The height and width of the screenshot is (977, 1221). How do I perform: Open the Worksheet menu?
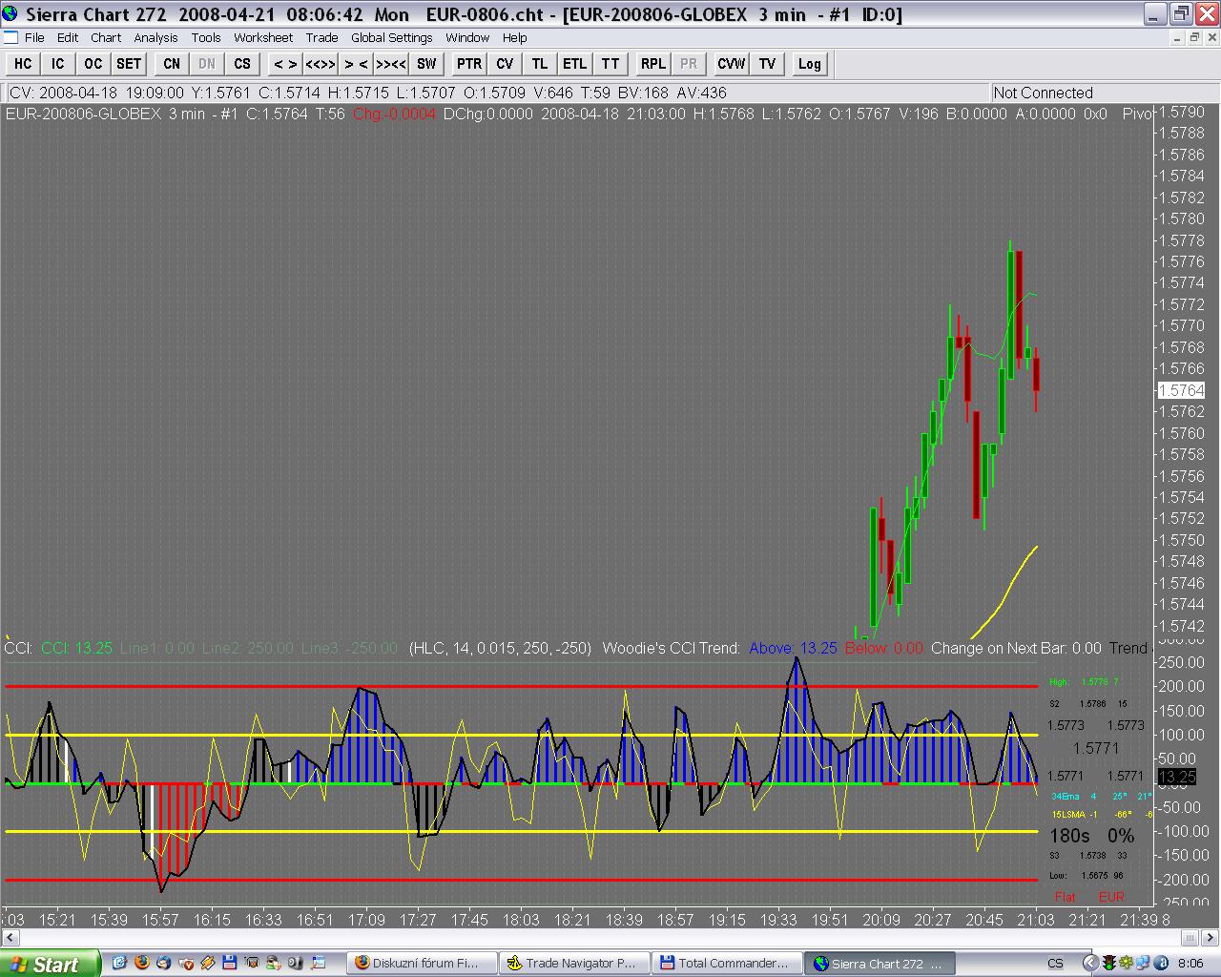(x=263, y=37)
